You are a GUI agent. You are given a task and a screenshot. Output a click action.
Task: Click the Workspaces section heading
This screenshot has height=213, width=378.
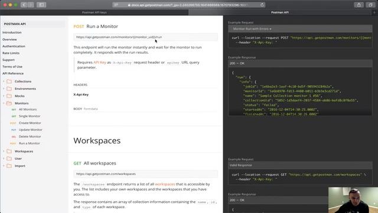coord(97,141)
